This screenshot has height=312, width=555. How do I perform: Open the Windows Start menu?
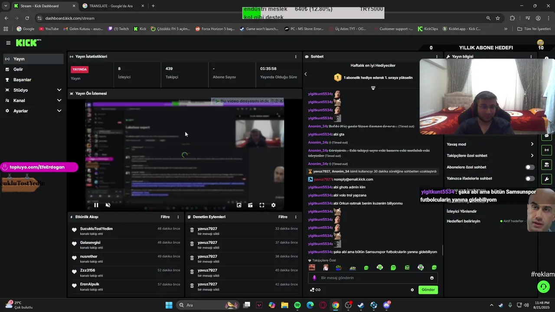click(x=169, y=305)
